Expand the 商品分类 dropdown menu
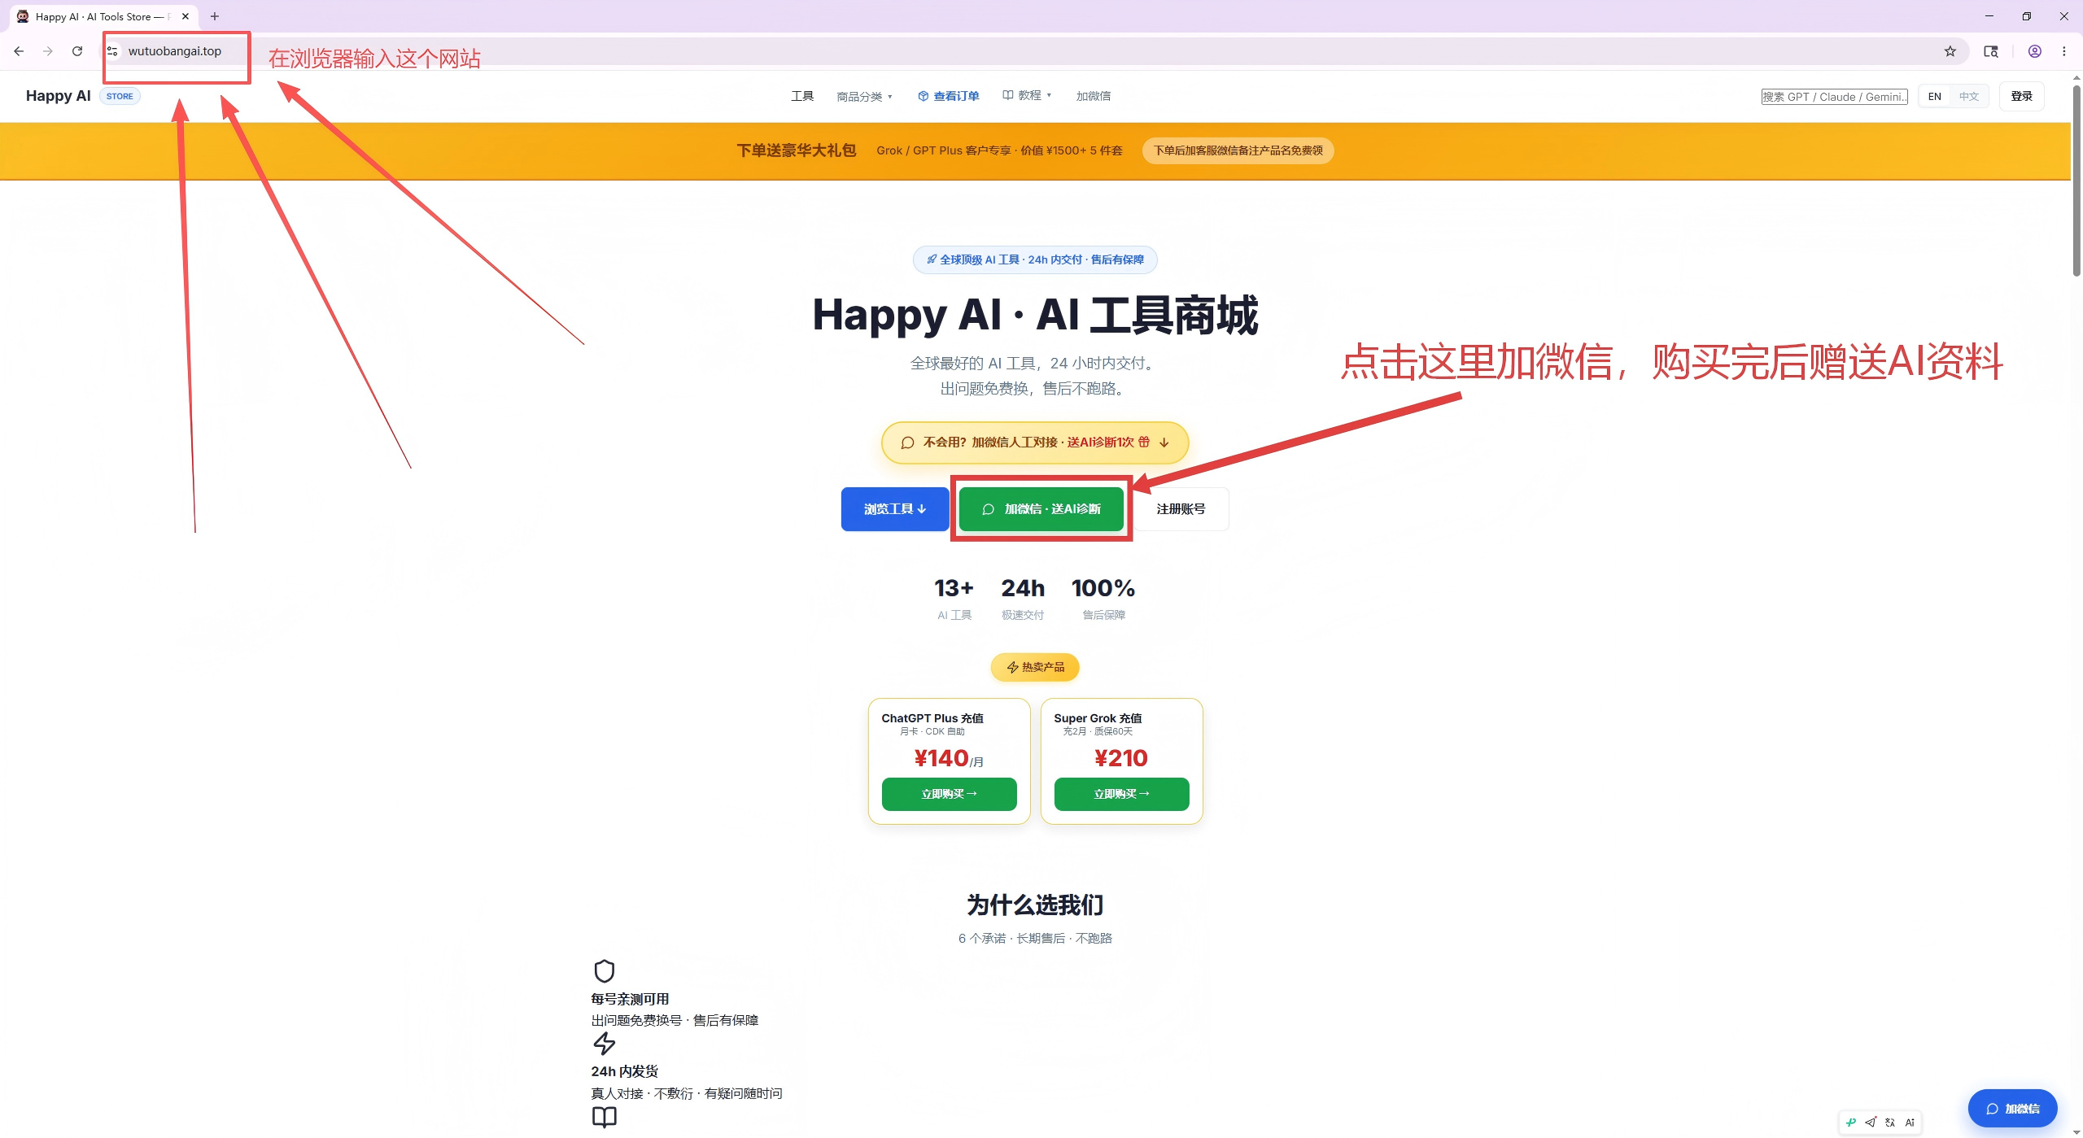 tap(864, 96)
